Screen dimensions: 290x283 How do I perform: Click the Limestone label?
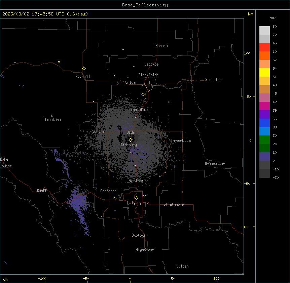[51, 120]
